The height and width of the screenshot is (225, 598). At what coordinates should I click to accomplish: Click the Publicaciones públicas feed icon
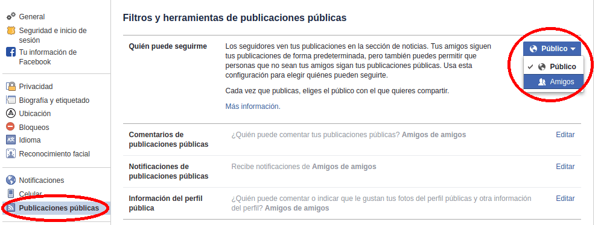(11, 208)
